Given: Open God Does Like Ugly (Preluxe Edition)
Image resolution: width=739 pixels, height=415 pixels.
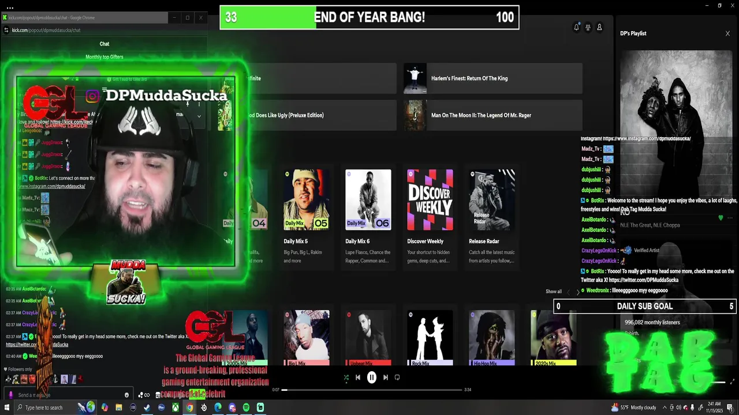Looking at the screenshot, I should click(308, 115).
